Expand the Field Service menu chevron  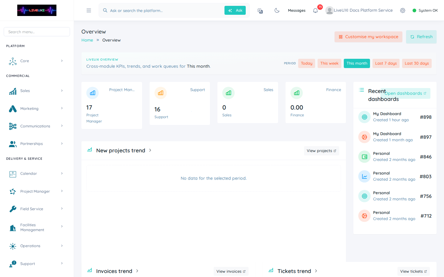click(x=62, y=209)
